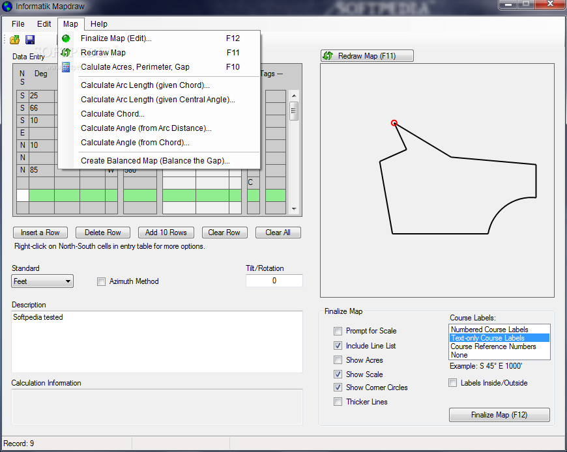Click Delete Row button
Viewport: 567px width, 452px height.
pos(103,233)
